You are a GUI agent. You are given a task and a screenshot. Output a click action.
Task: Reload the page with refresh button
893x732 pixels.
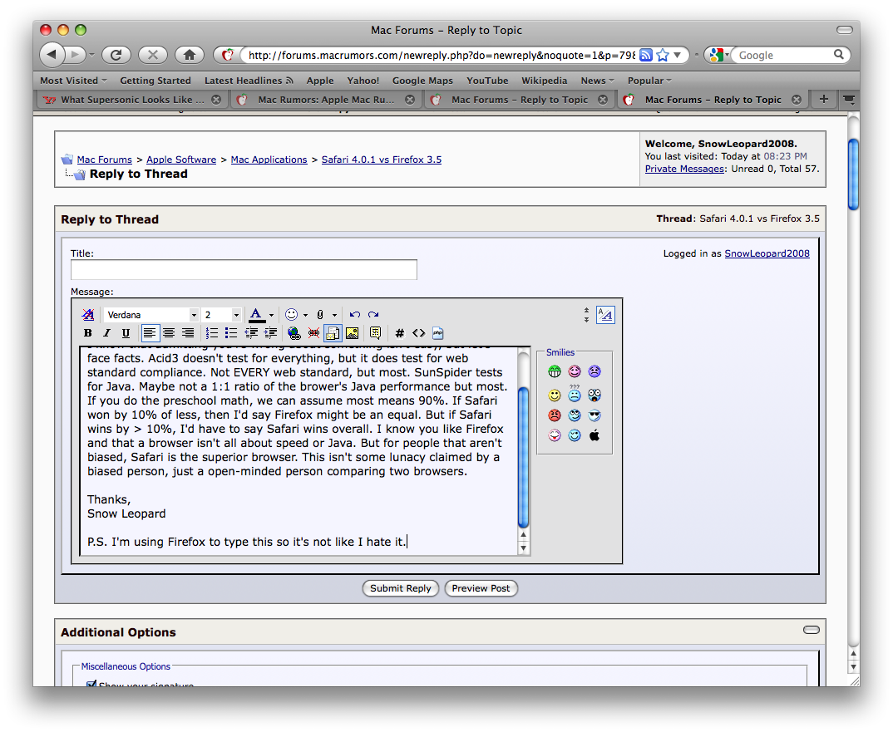116,55
